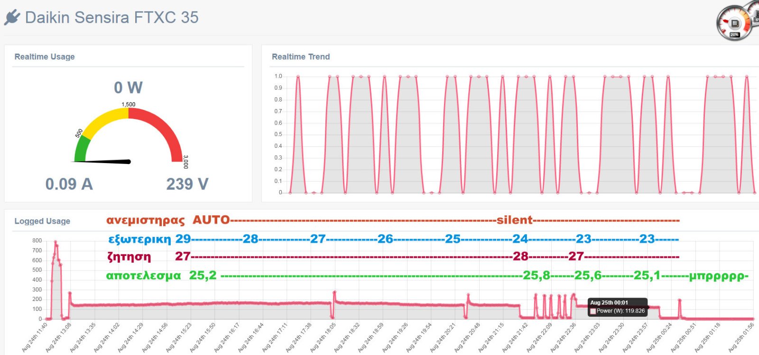The width and height of the screenshot is (759, 355).
Task: Click the Daikin Sensira FTXC 35 title
Action: point(111,18)
